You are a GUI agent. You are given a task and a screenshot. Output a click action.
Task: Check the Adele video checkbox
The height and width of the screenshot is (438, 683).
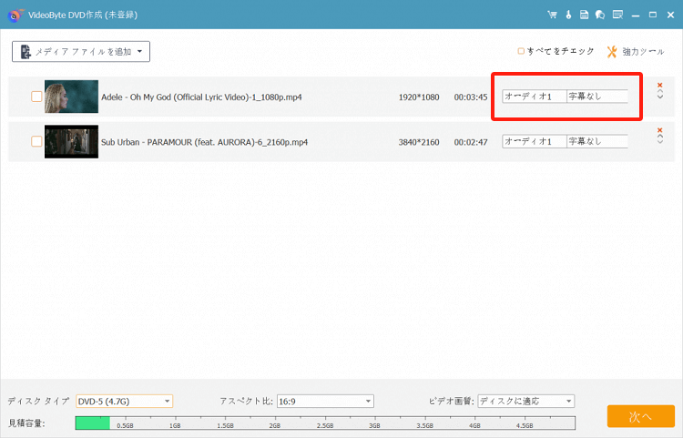(x=36, y=96)
